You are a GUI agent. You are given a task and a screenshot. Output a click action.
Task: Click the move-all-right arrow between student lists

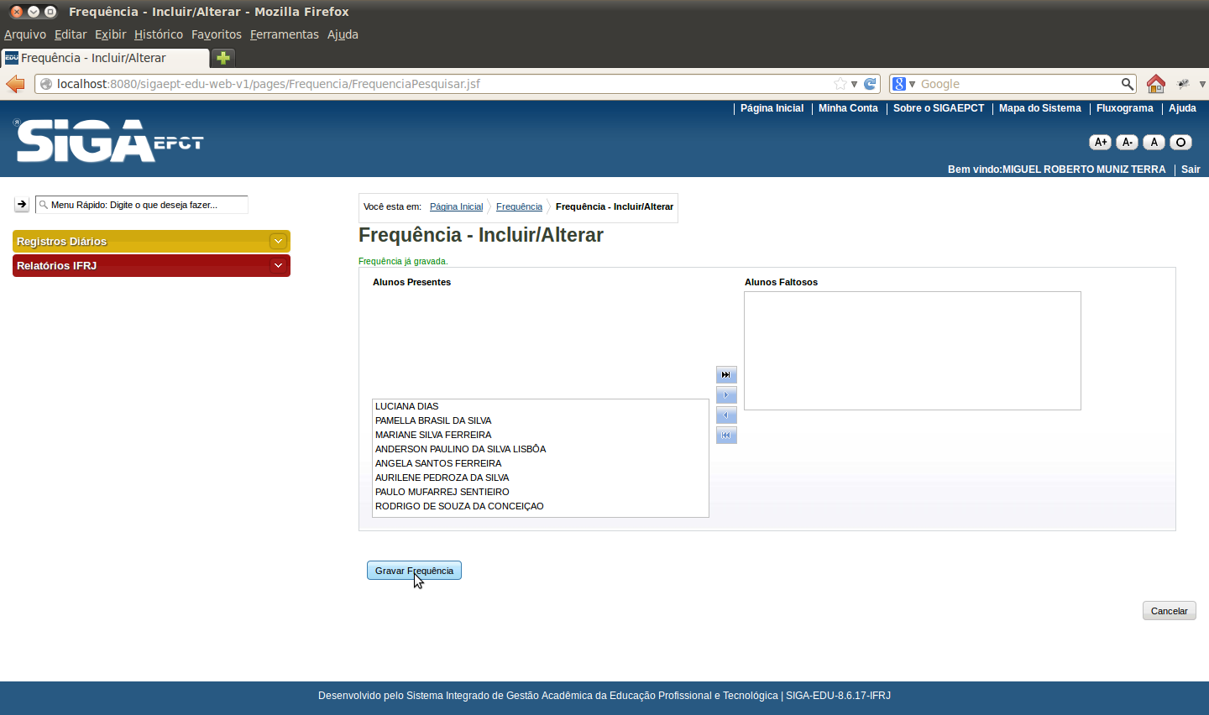pyautogui.click(x=726, y=375)
